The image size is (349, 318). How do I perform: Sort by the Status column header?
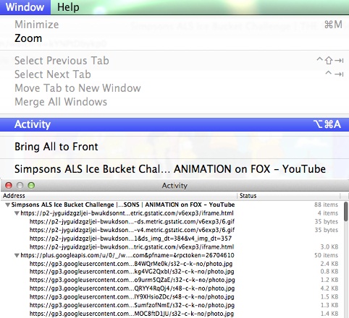pos(289,196)
